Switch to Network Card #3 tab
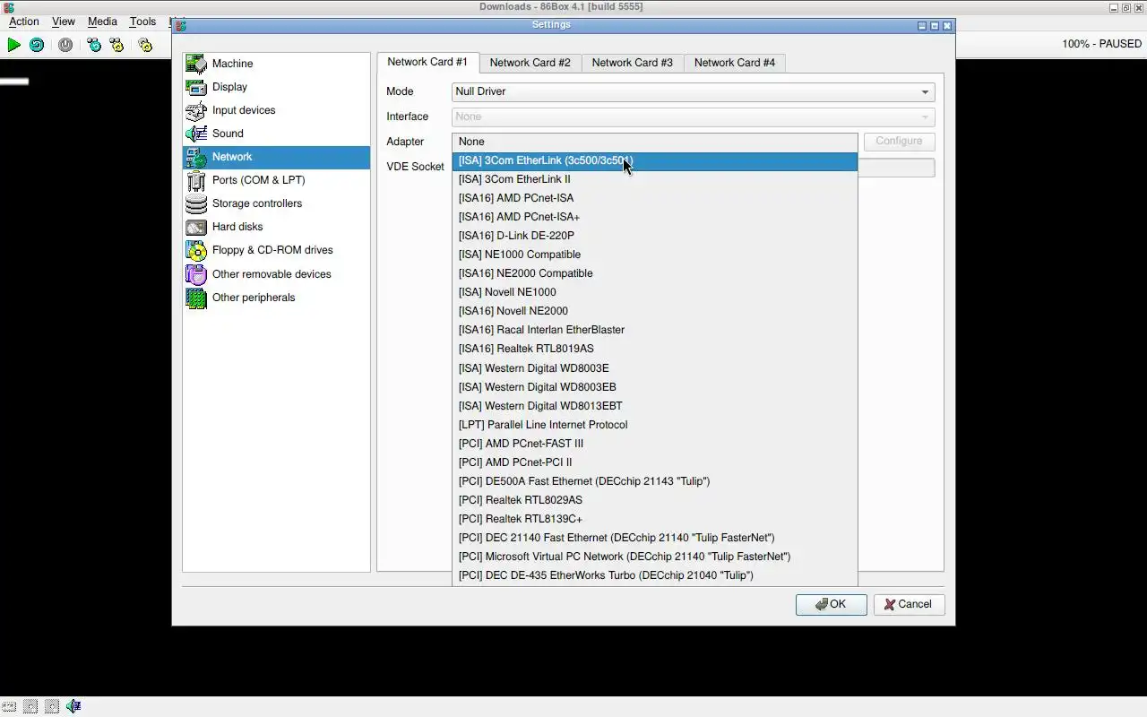 (x=632, y=63)
